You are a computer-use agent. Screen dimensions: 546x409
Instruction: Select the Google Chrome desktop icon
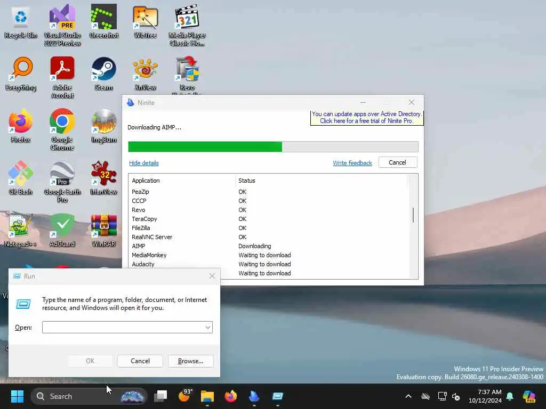click(x=62, y=129)
